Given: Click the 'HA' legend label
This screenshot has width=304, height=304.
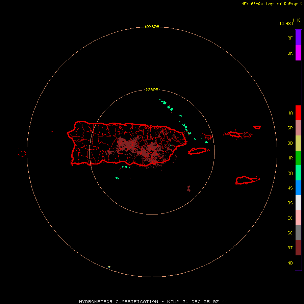Looking at the screenshot, I should coord(290,113).
